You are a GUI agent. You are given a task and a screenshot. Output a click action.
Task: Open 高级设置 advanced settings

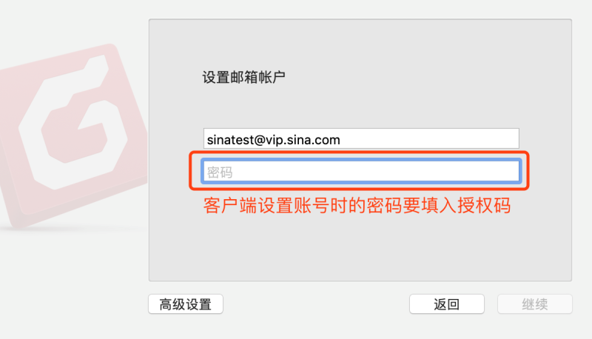pyautogui.click(x=186, y=304)
